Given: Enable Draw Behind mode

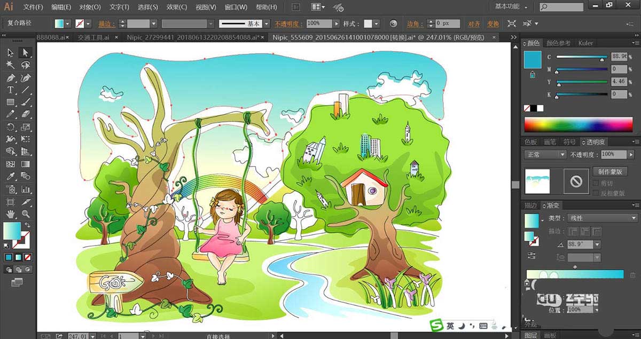Looking at the screenshot, I should click(17, 270).
